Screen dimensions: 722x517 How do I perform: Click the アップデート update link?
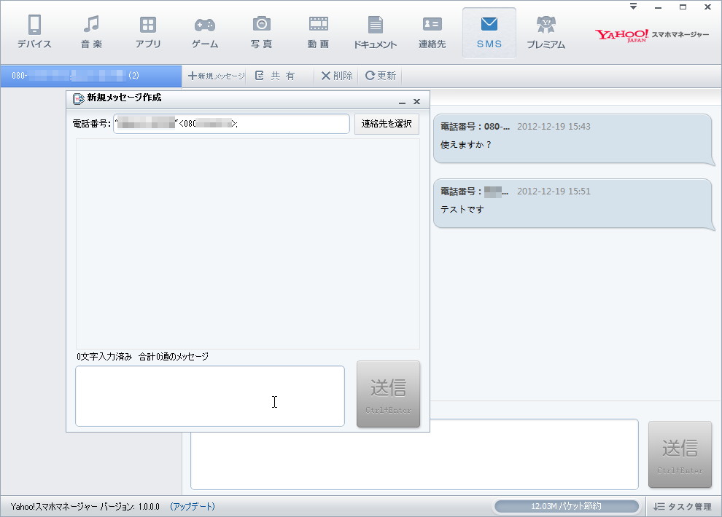pos(193,506)
